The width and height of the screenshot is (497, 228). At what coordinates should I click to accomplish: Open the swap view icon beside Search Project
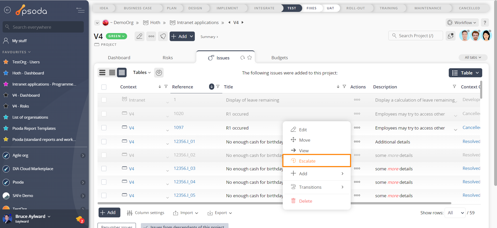click(x=451, y=36)
